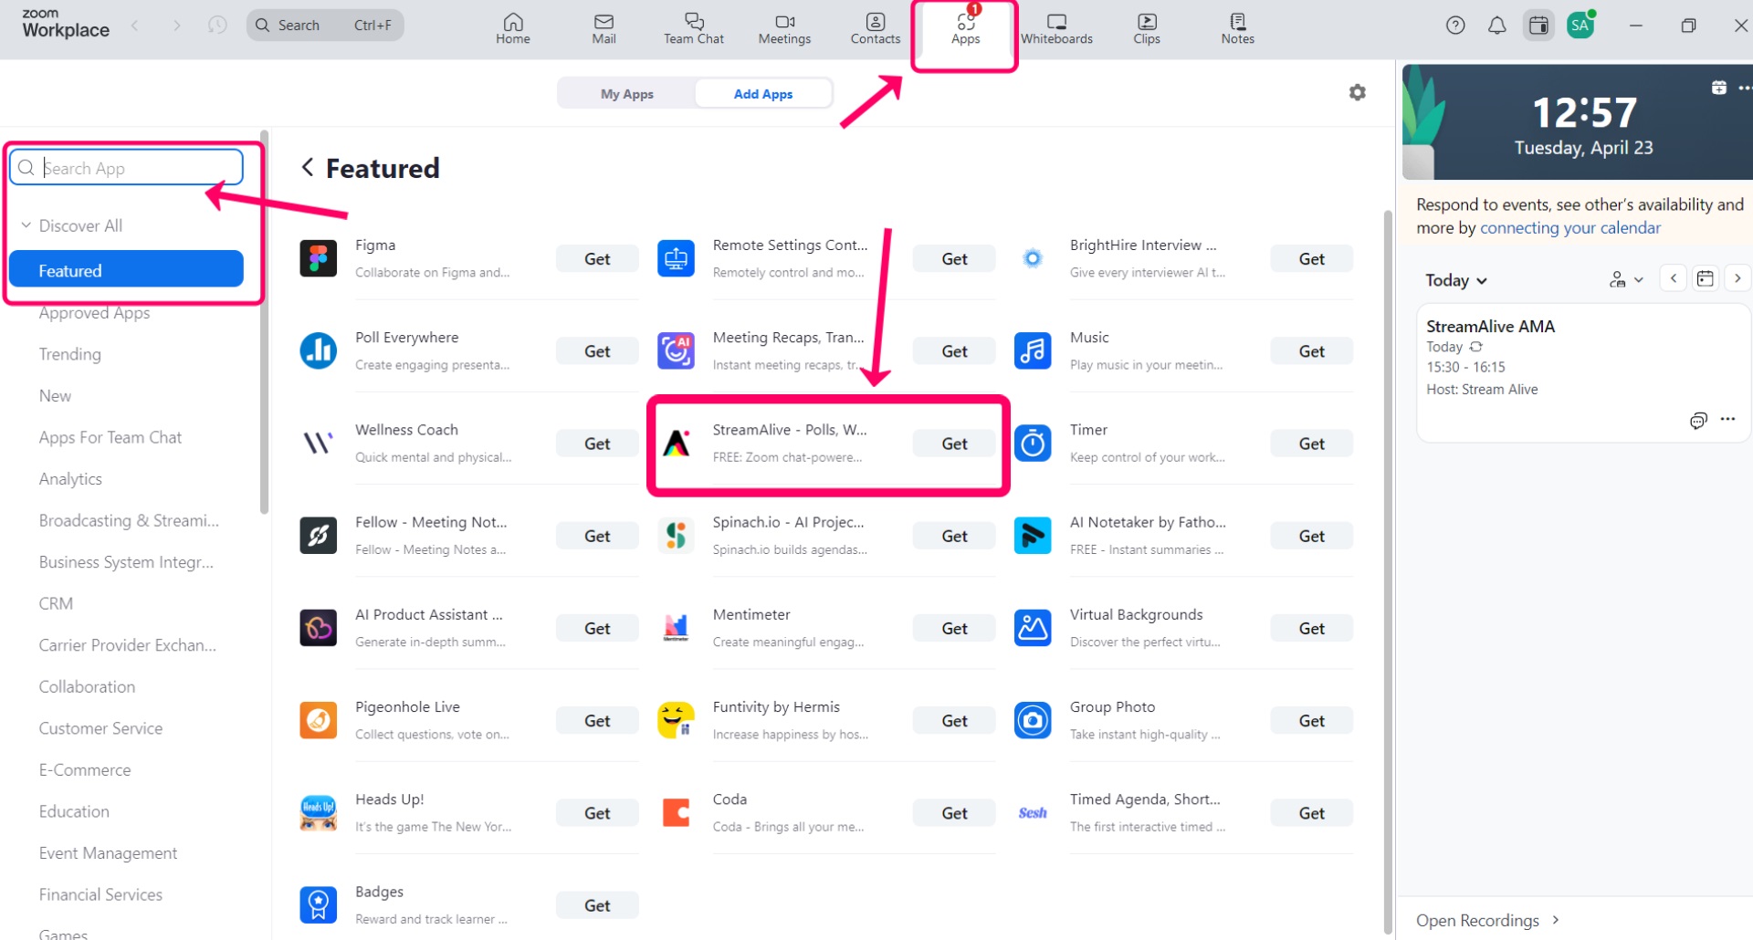Click the Badges app icon
1753x940 pixels.
click(x=318, y=905)
